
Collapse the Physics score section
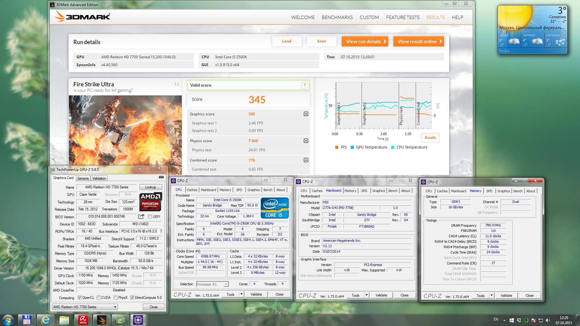306,141
